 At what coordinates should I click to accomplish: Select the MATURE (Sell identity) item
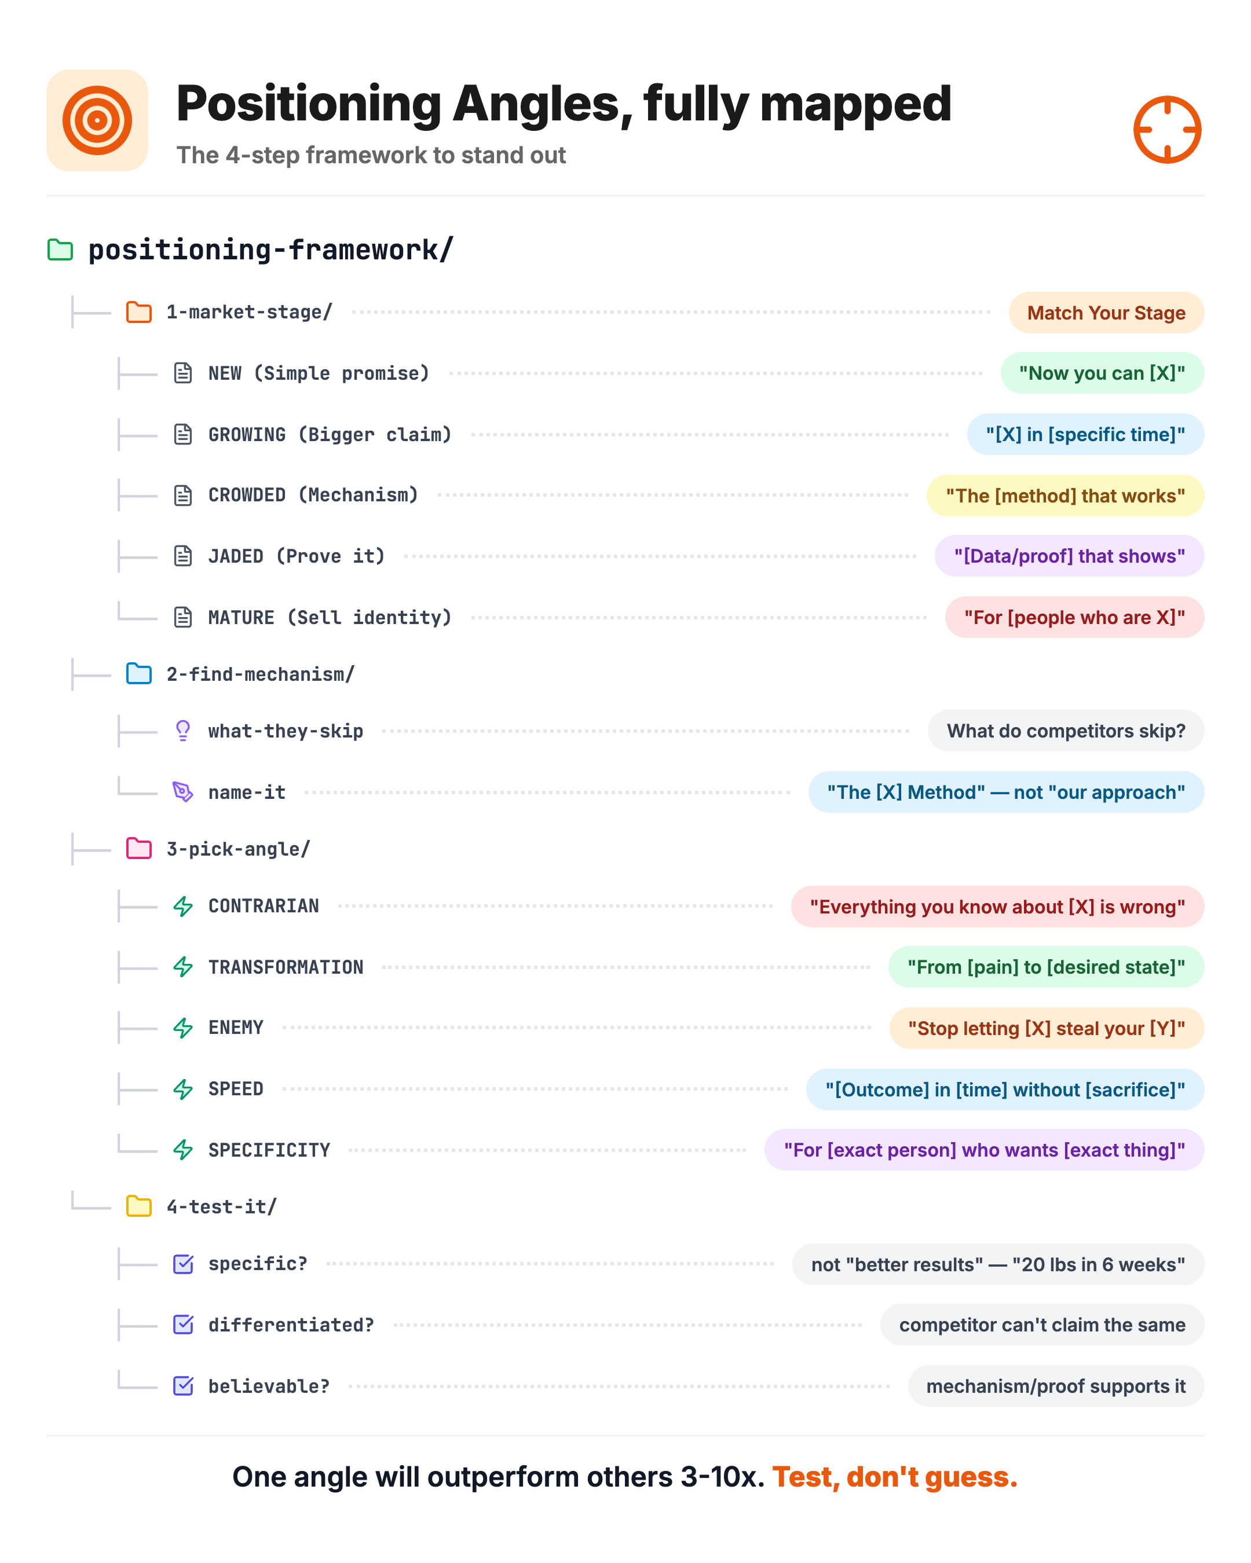[330, 618]
